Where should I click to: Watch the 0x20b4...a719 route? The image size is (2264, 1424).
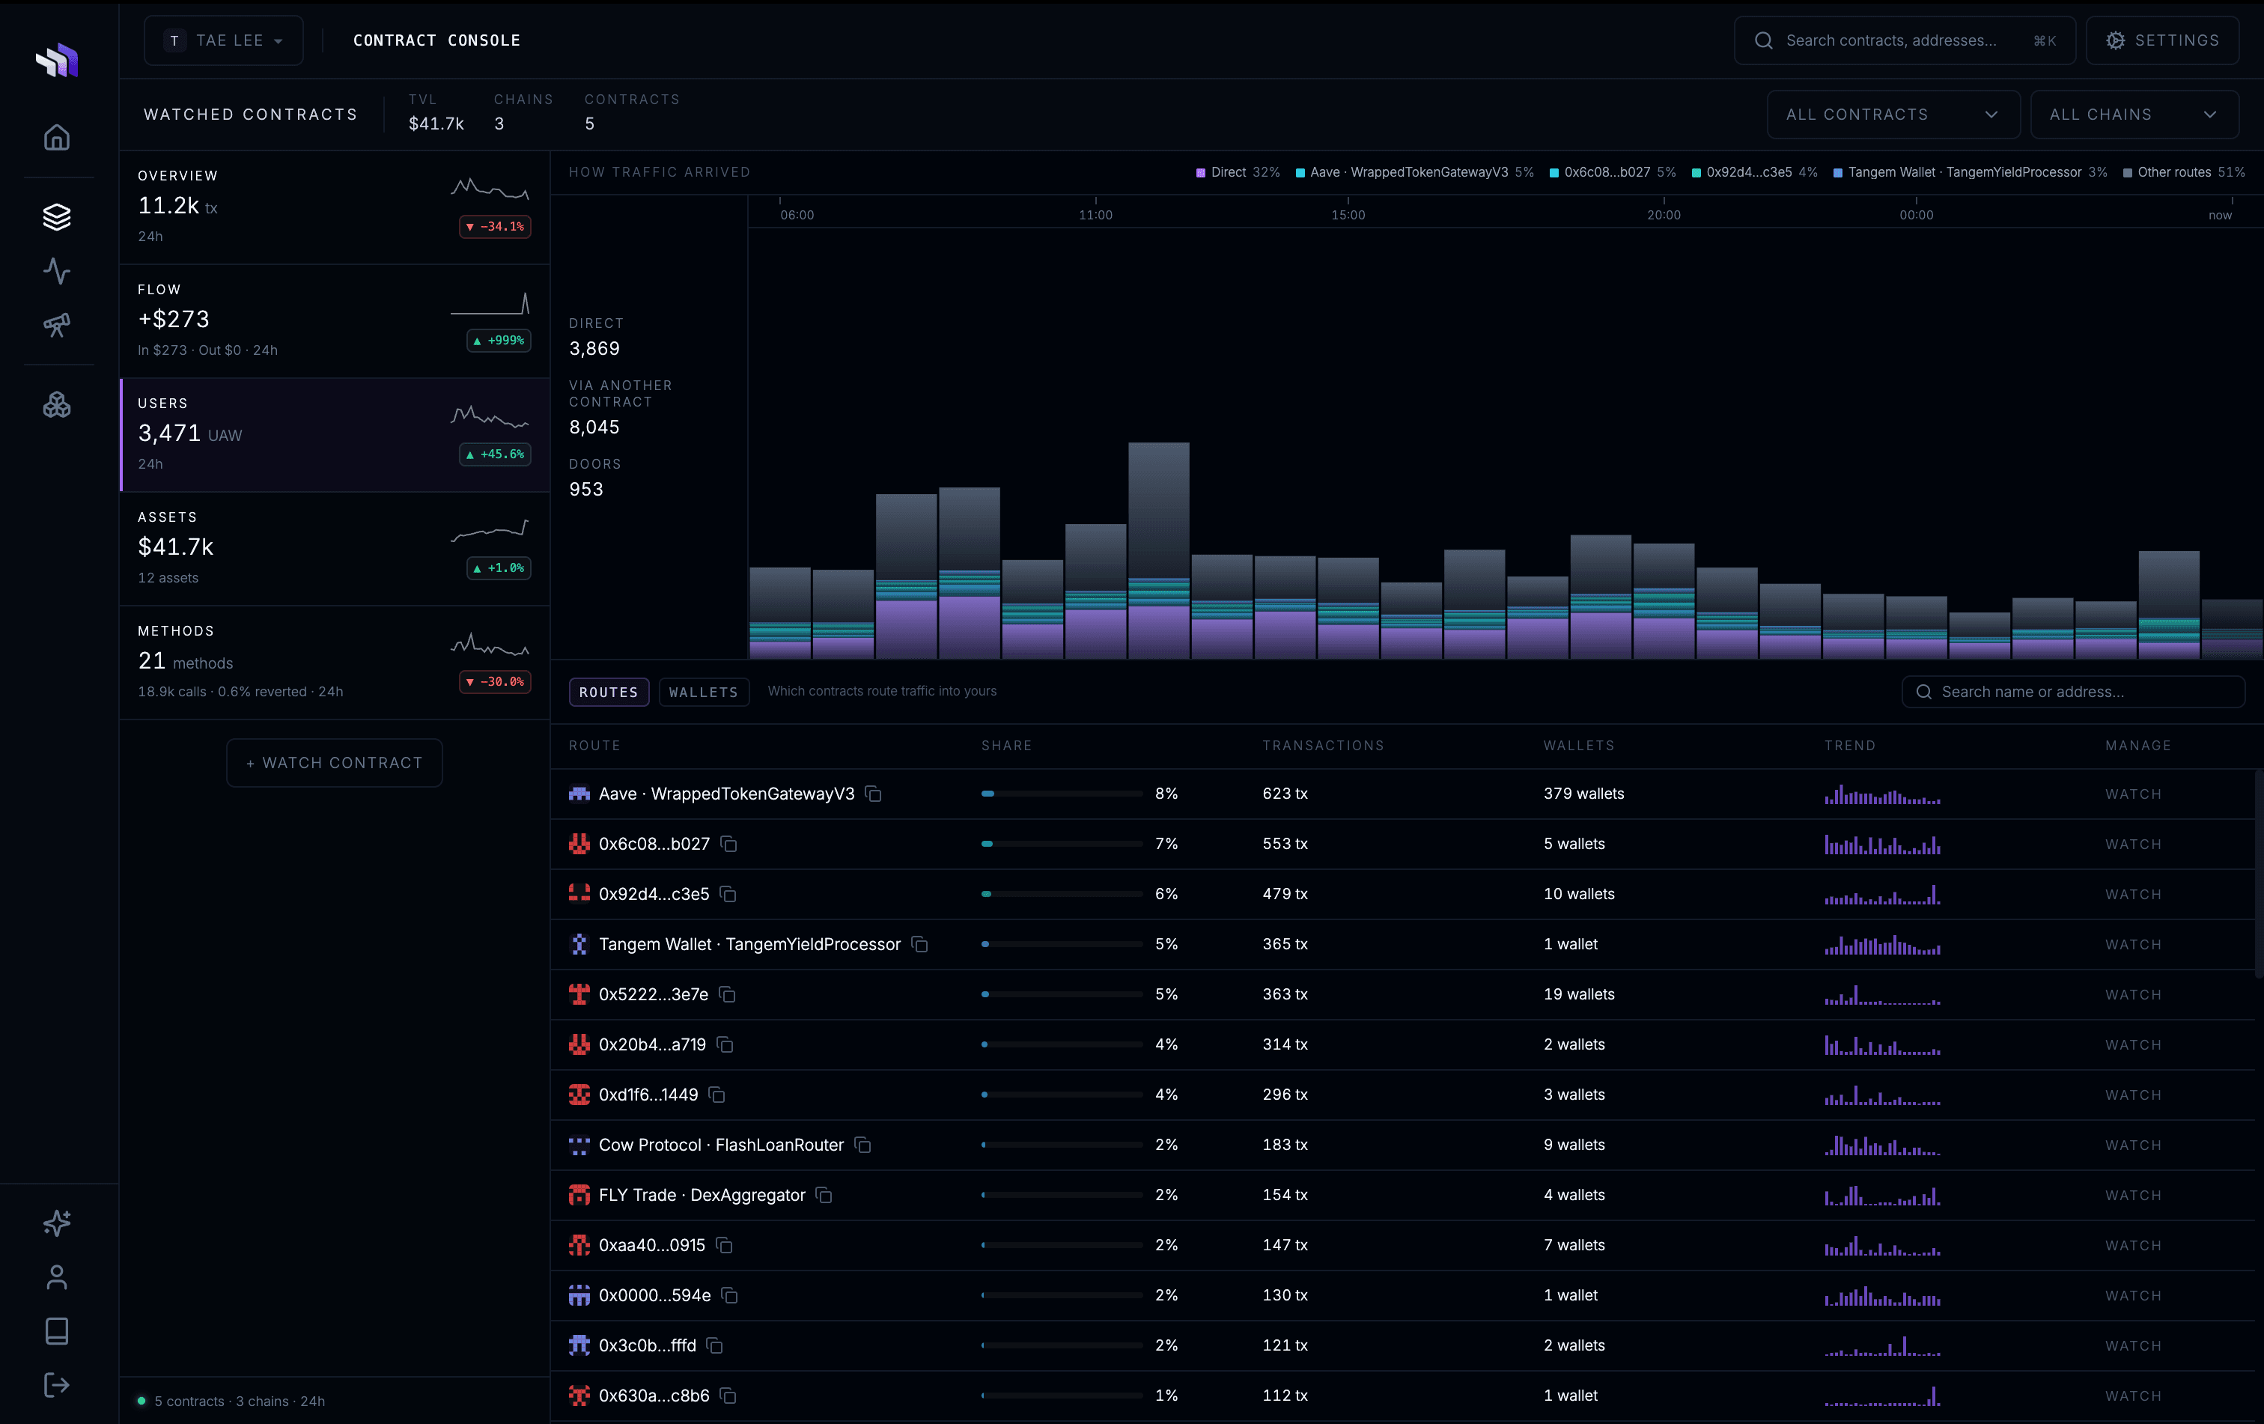[2133, 1045]
